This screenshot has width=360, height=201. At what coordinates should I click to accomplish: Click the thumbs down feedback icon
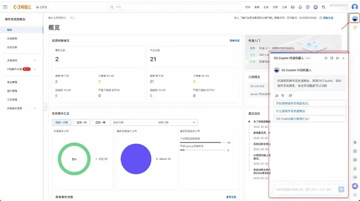[x=283, y=96]
